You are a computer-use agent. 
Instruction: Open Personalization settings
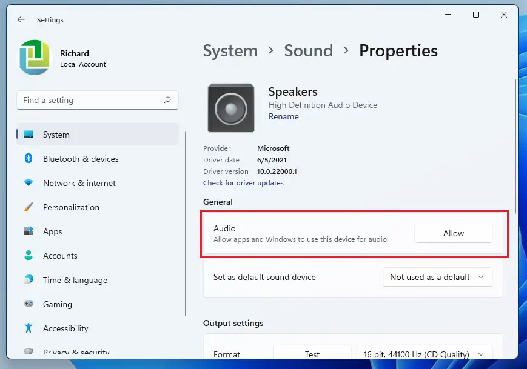click(98, 207)
